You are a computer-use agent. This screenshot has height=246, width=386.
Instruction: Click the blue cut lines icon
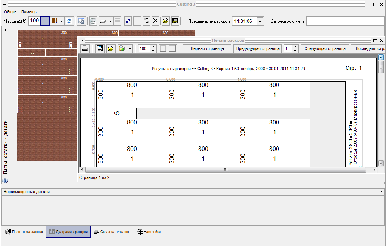137,21
